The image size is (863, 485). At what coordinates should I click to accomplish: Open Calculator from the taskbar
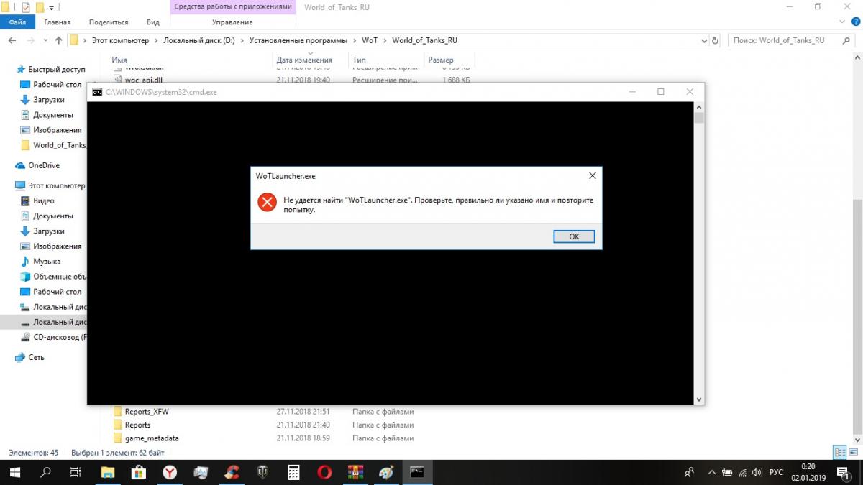click(x=293, y=472)
